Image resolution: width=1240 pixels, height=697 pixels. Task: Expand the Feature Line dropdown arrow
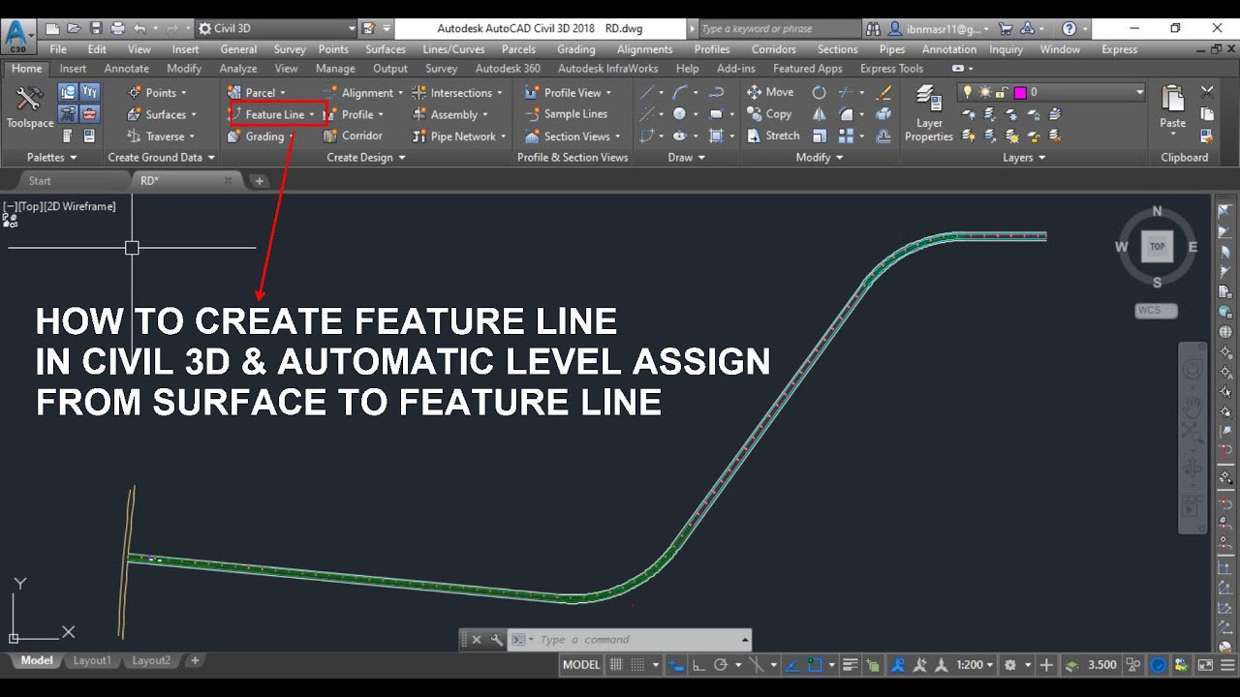click(312, 115)
